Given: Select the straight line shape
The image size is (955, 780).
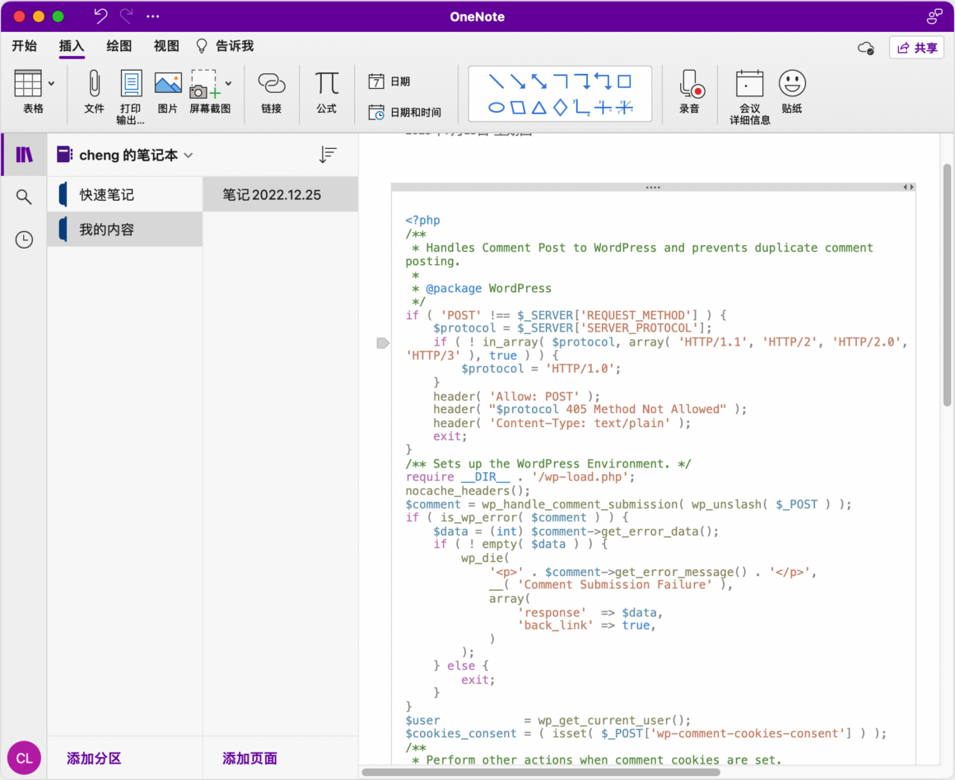Looking at the screenshot, I should tap(496, 81).
